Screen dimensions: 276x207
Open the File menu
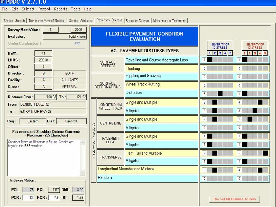point(5,9)
